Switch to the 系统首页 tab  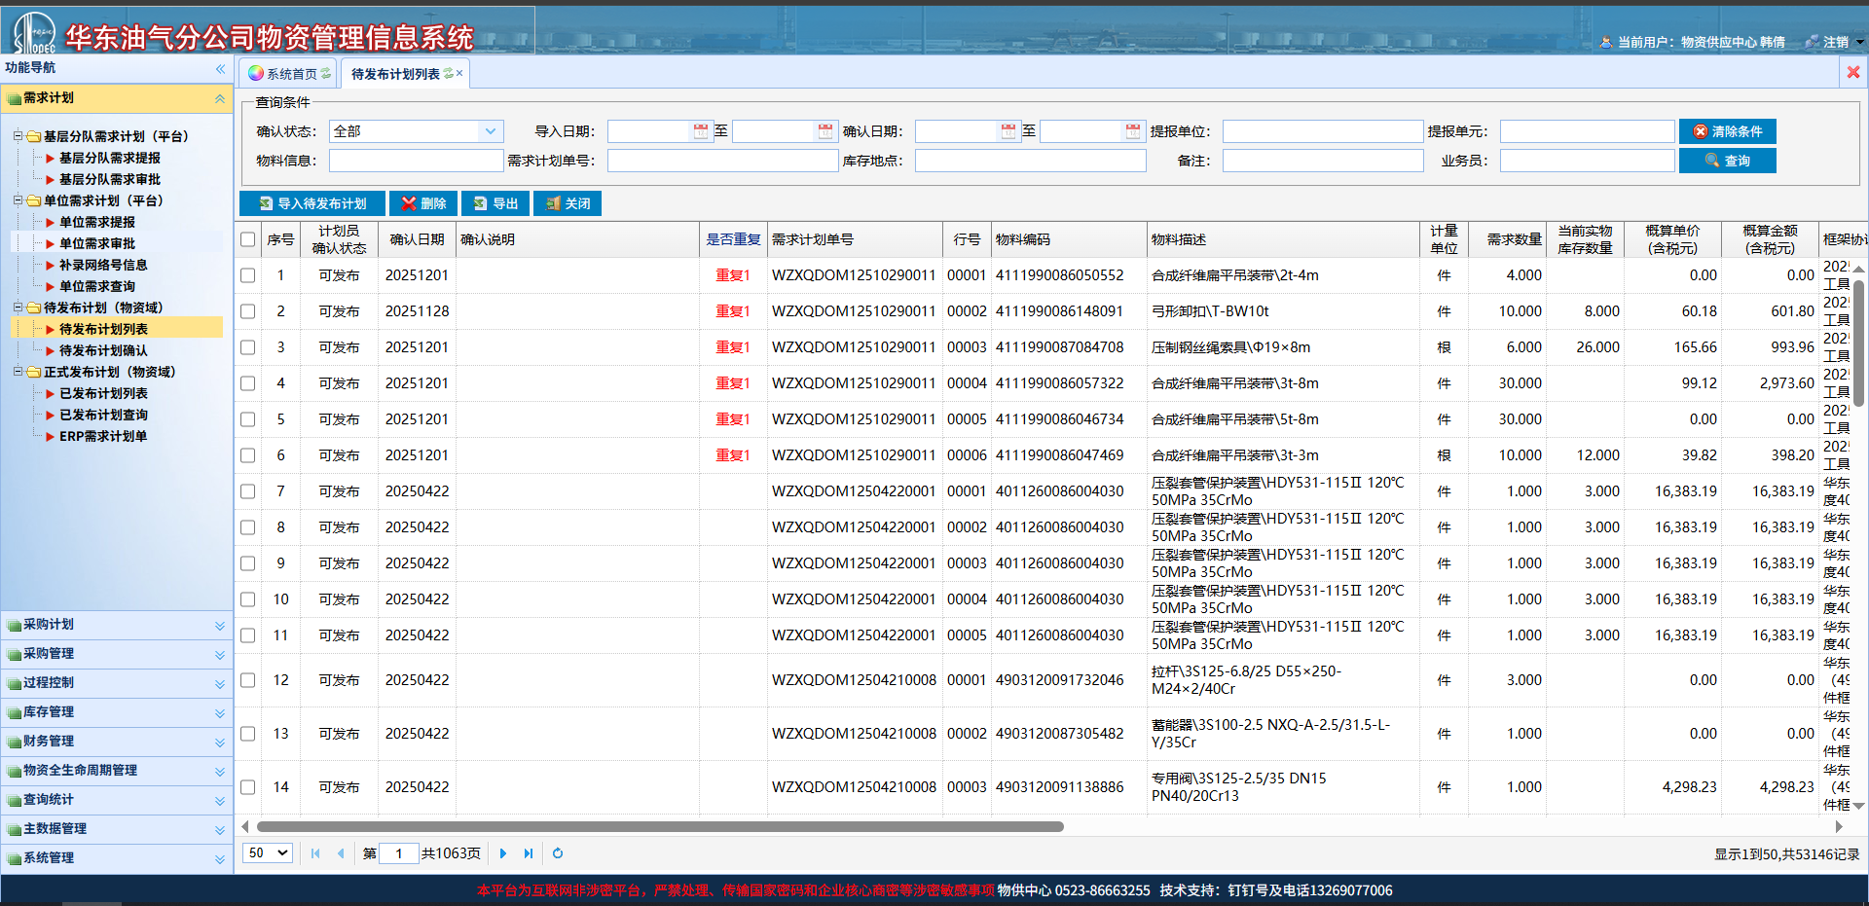[289, 74]
